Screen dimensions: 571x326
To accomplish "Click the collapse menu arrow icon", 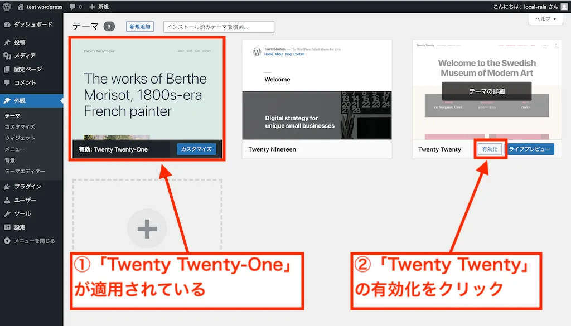I will 7,241.
